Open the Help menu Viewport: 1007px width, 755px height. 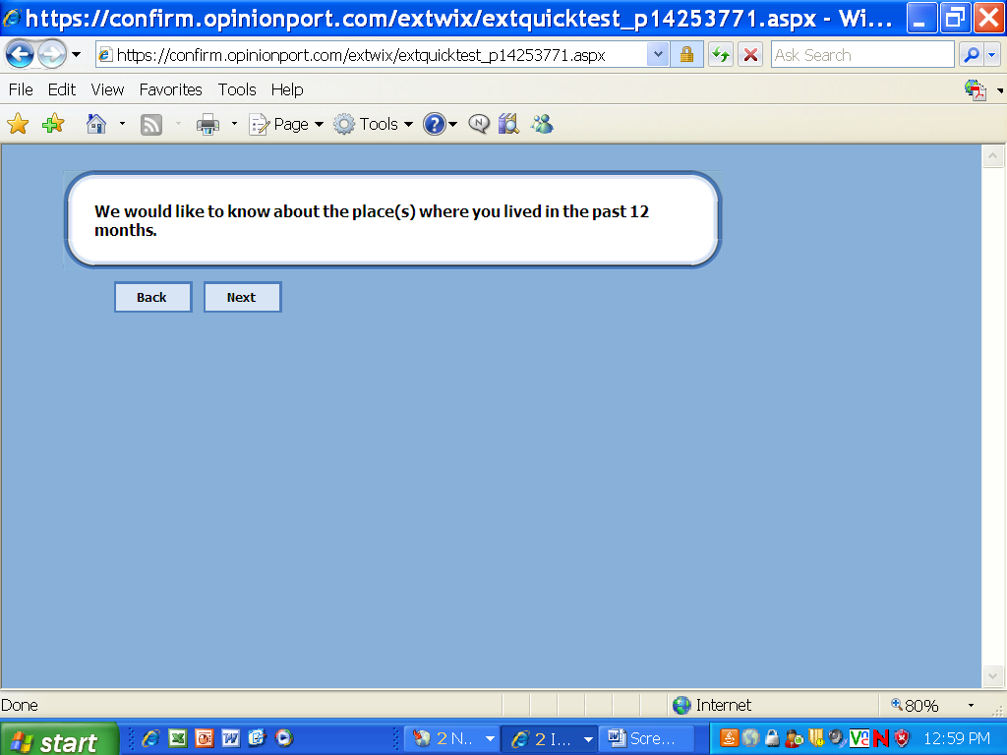coord(287,89)
